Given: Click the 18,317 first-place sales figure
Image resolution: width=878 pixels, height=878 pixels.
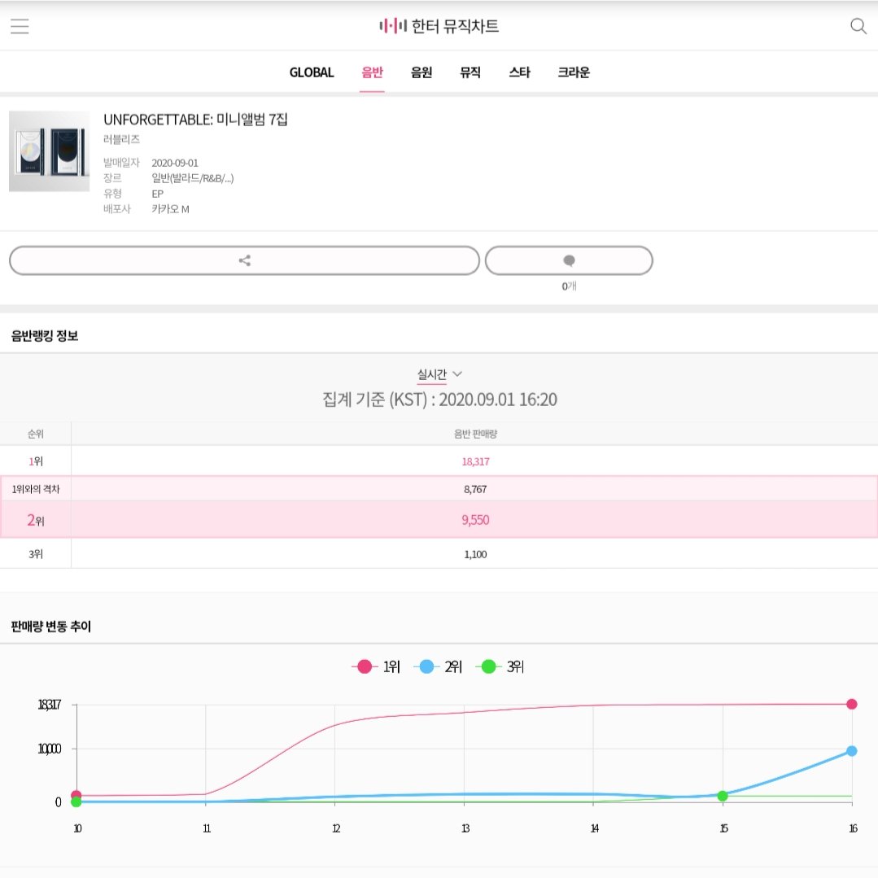Looking at the screenshot, I should pos(474,461).
